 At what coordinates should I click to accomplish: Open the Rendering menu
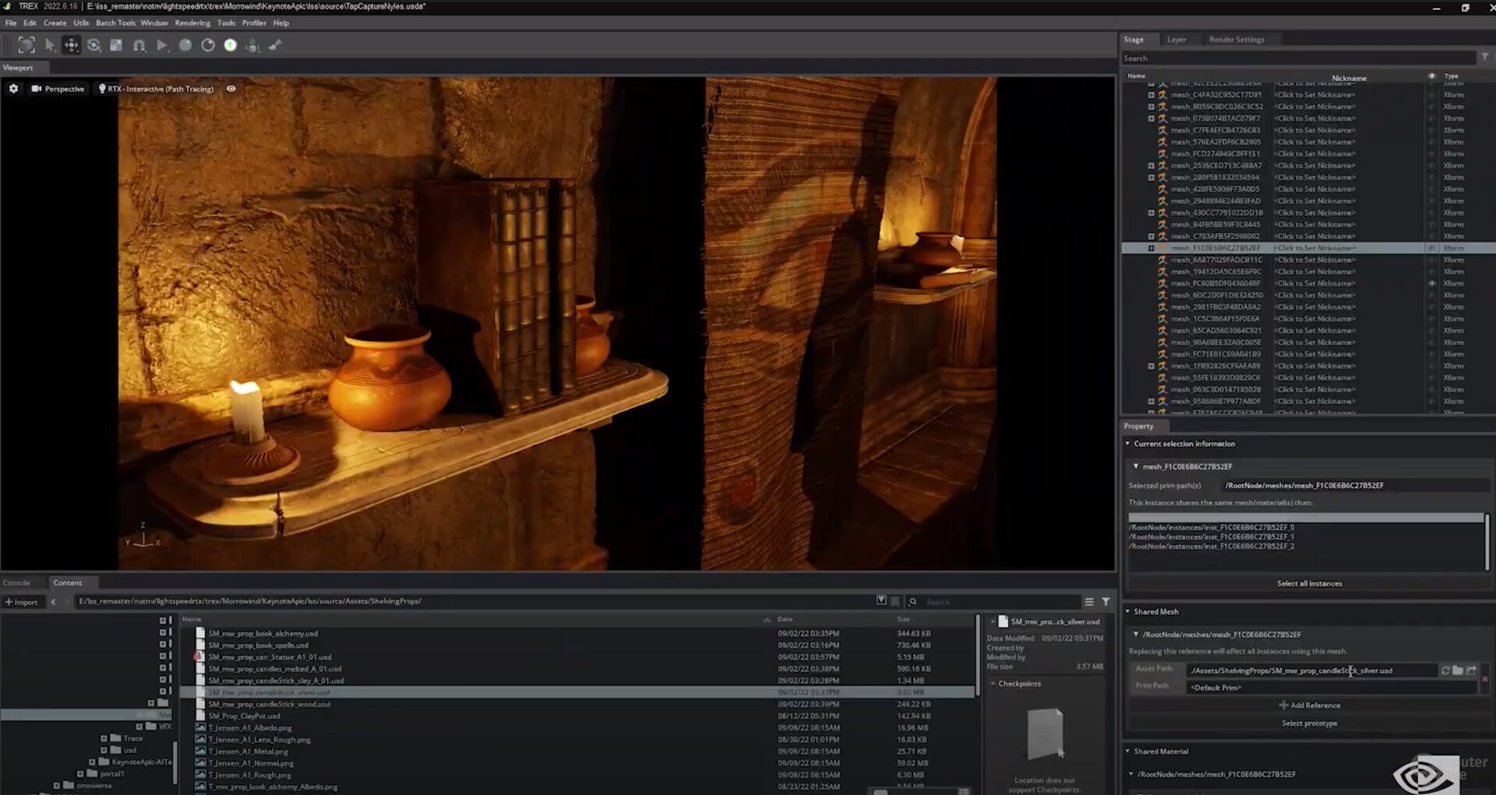click(x=192, y=23)
